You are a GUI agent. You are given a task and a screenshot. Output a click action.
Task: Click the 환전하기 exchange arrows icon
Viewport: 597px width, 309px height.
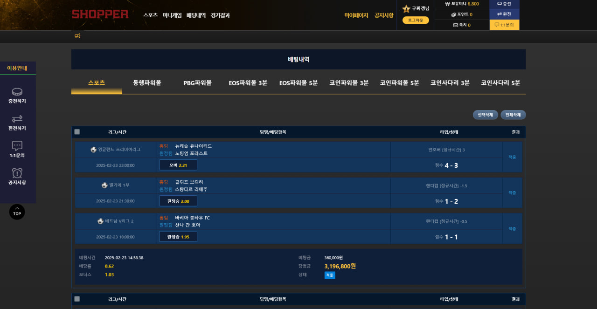click(17, 119)
